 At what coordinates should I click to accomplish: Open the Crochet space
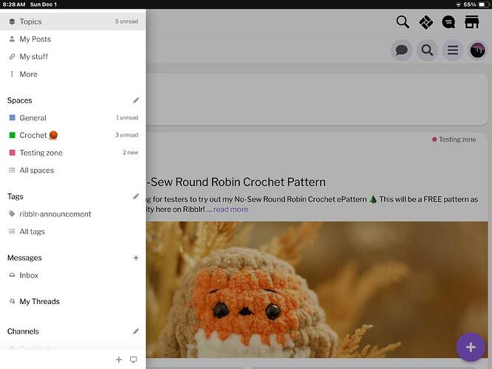point(72,135)
